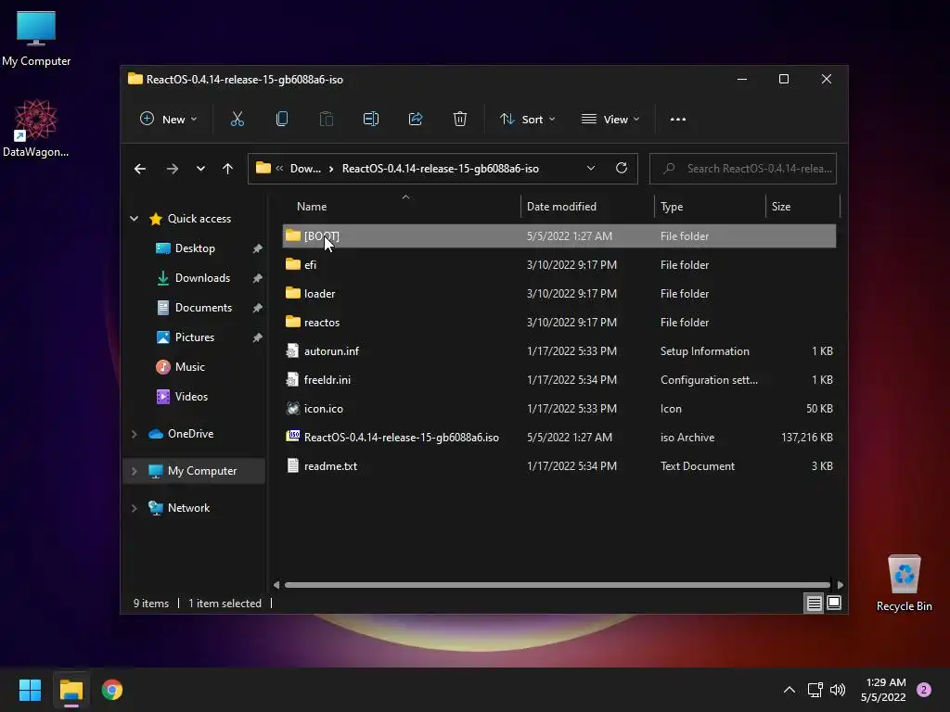Screen dimensions: 950x712
Task: Open the View layout dropdown
Action: click(x=610, y=120)
